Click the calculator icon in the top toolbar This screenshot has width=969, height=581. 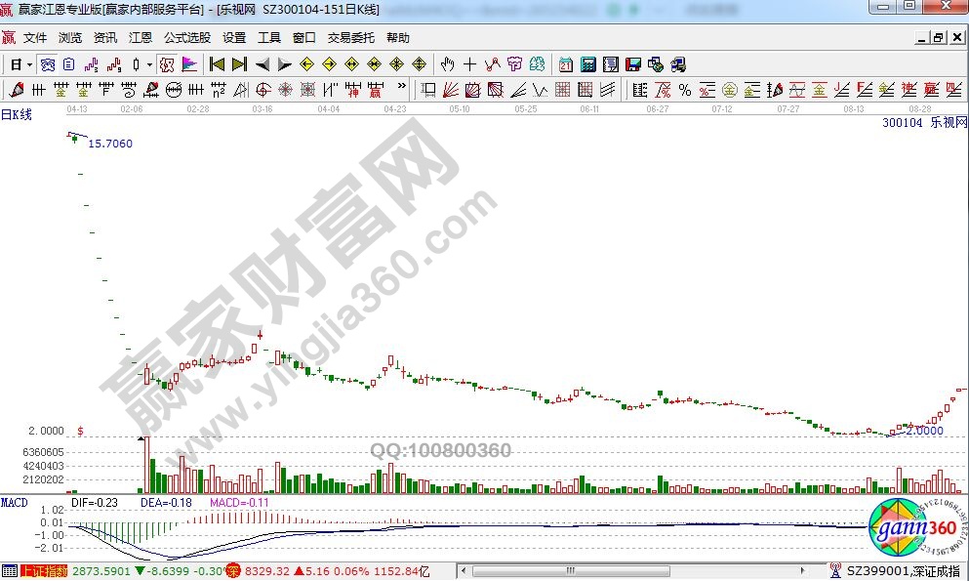[588, 64]
